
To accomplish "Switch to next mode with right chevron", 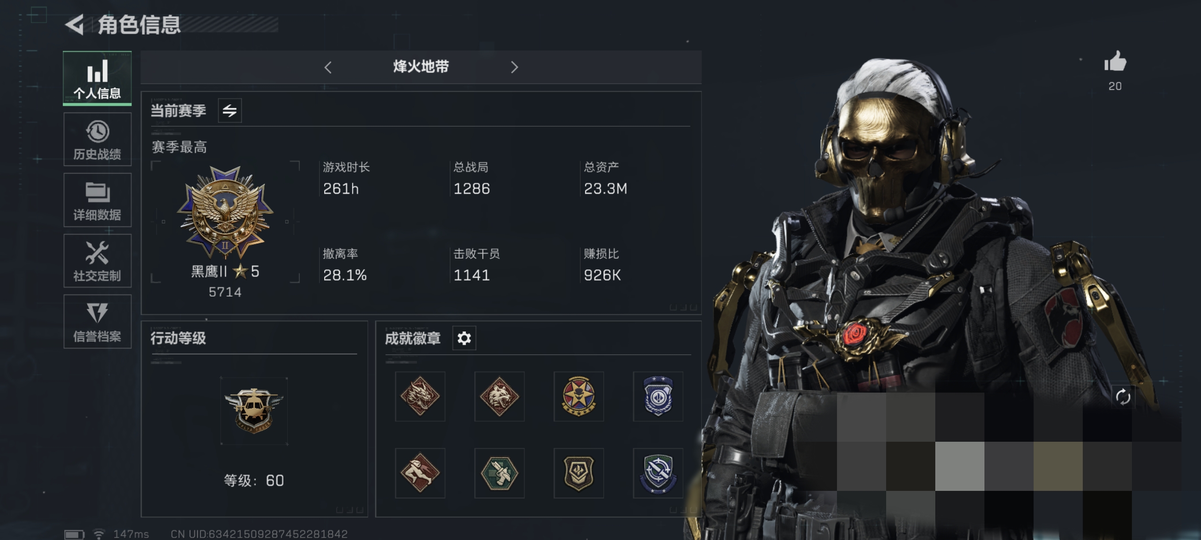I will click(x=514, y=67).
